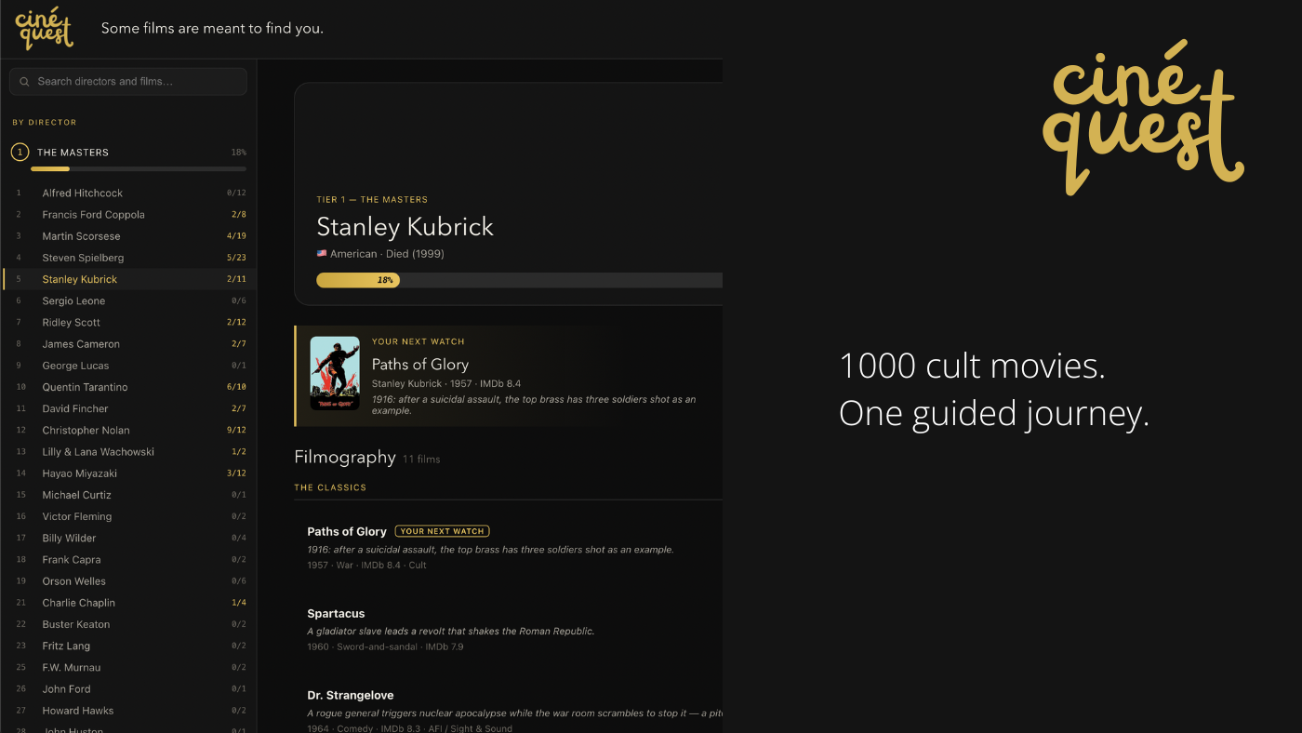Viewport: 1302px width, 733px height.
Task: Open Sergio Leone director entry
Action: click(x=128, y=300)
